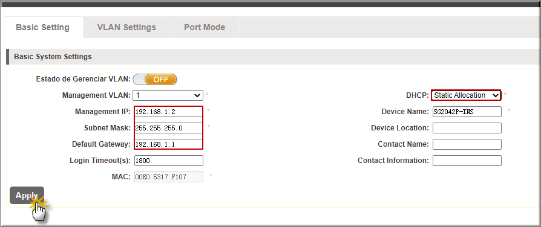Click the read-only MAC address field

click(168, 177)
